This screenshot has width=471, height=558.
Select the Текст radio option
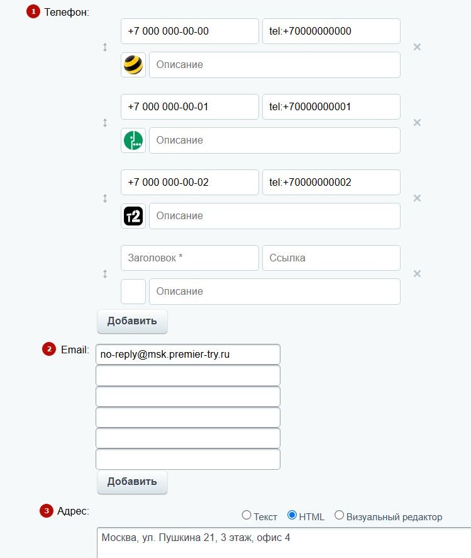(247, 515)
